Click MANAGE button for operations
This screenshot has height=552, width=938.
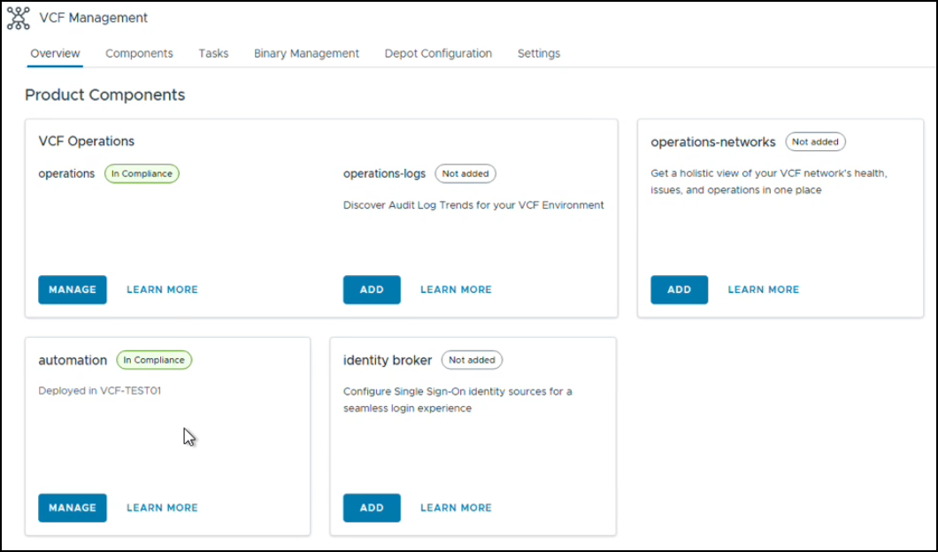(73, 289)
